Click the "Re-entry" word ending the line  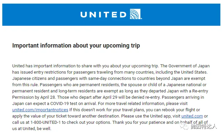tap(201, 91)
